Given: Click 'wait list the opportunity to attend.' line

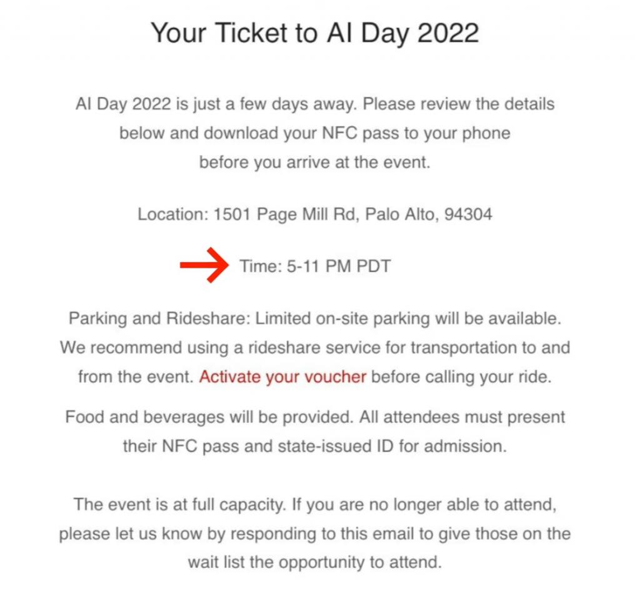Looking at the screenshot, I should coord(315,562).
